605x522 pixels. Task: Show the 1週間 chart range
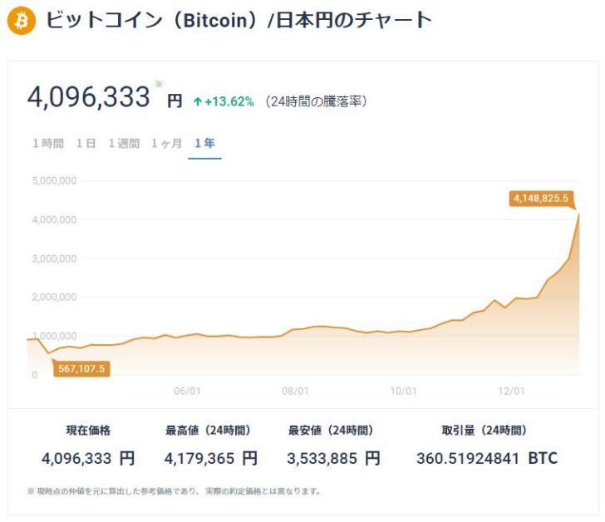pos(124,143)
